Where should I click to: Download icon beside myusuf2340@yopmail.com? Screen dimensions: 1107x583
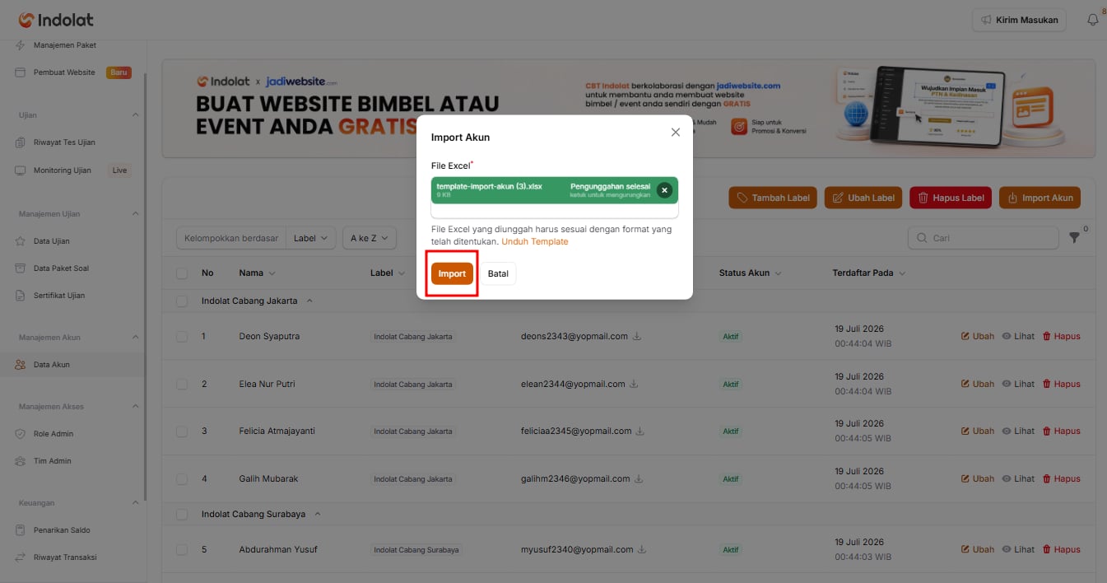(x=641, y=549)
